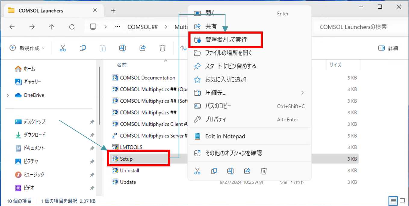
Task: Select the Uninstall shortcut
Action: tap(129, 170)
